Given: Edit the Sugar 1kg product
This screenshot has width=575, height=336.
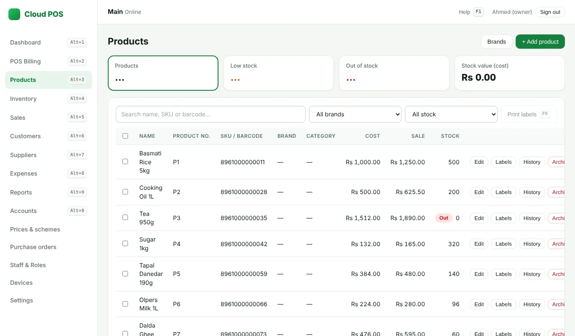Looking at the screenshot, I should (479, 244).
